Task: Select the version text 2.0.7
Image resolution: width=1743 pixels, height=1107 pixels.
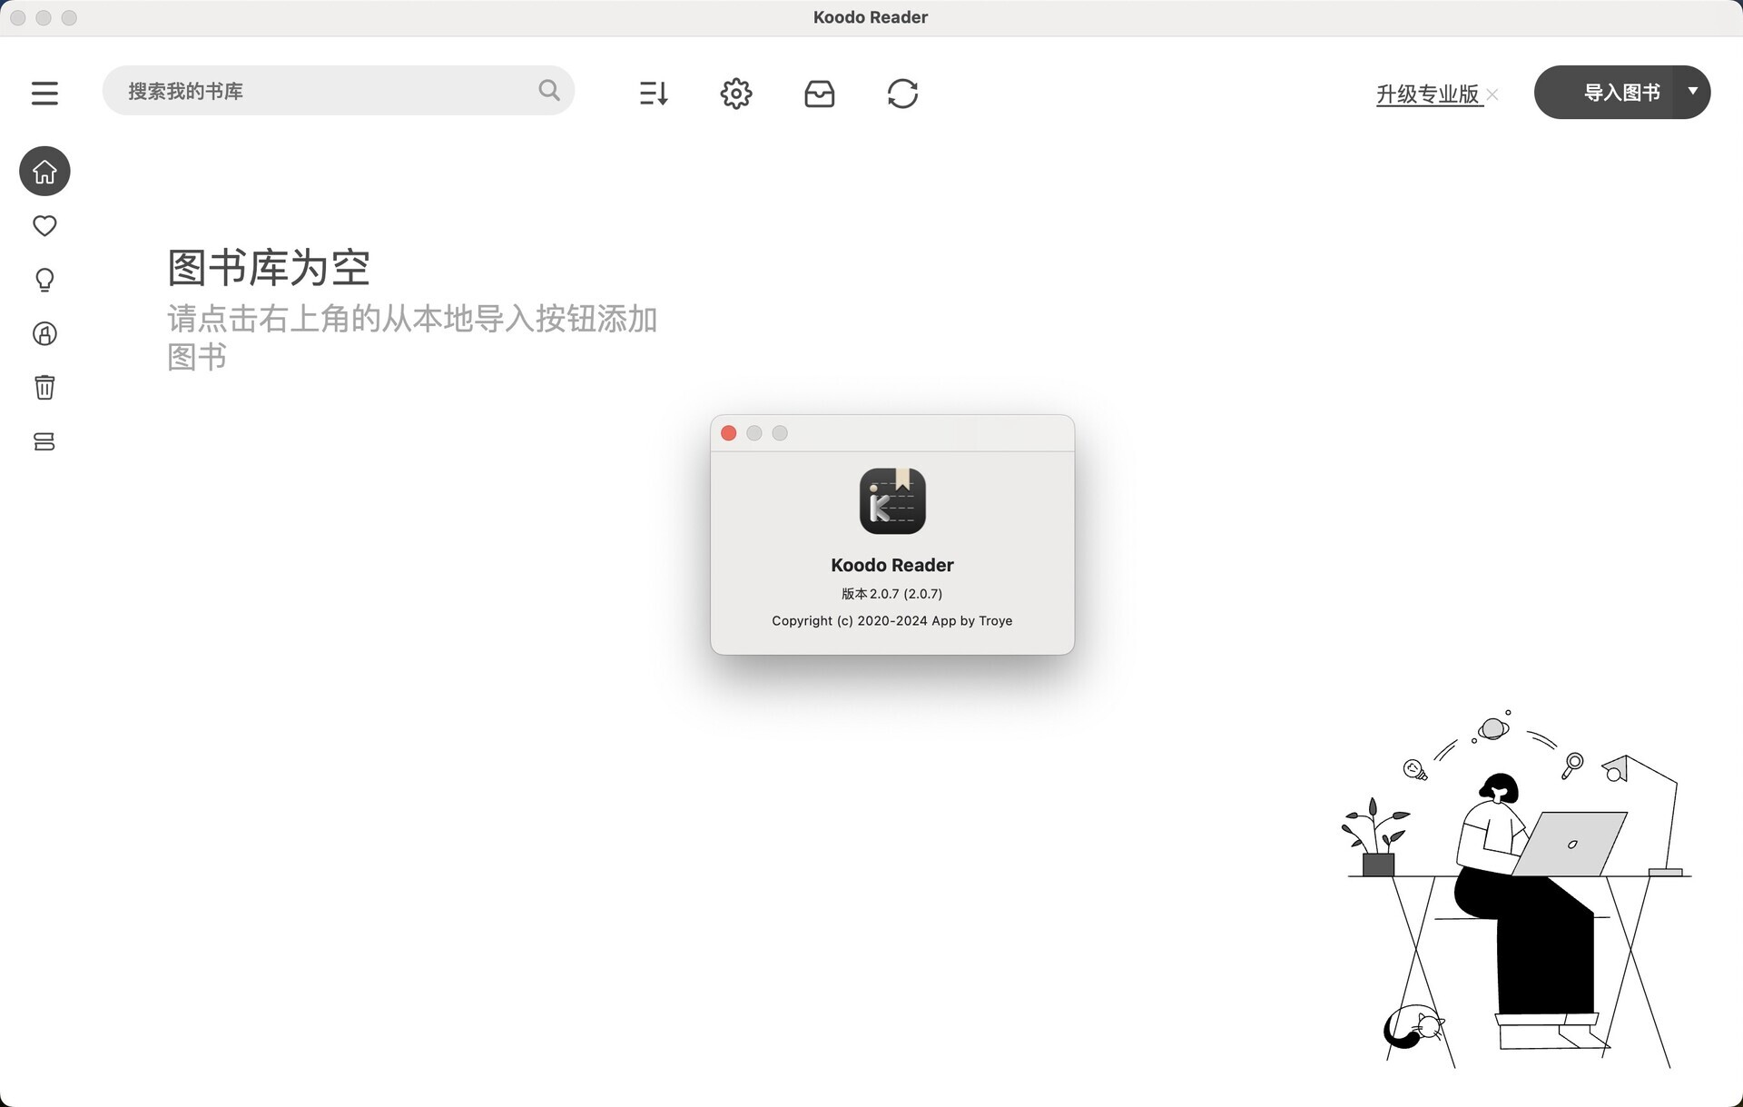Action: [x=892, y=593]
